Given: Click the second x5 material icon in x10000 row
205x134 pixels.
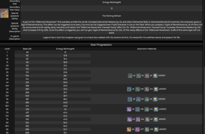Looking at the screenshot, I should click(138, 75).
